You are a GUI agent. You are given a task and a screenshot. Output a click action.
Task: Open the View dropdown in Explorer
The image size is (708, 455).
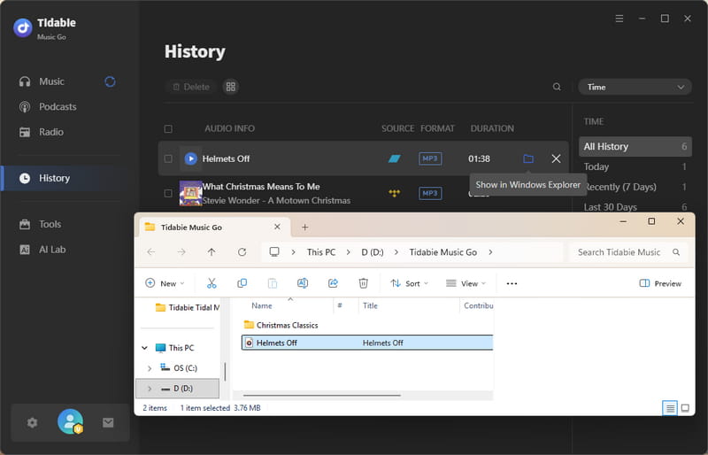466,283
